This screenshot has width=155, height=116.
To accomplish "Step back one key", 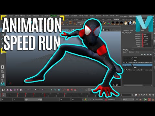I will click(x=139, y=95).
